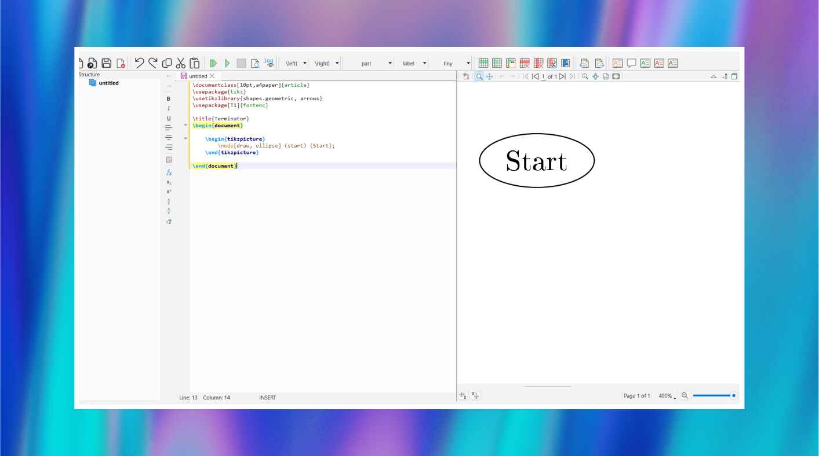View the compilation log
819x456 pixels.
click(269, 62)
